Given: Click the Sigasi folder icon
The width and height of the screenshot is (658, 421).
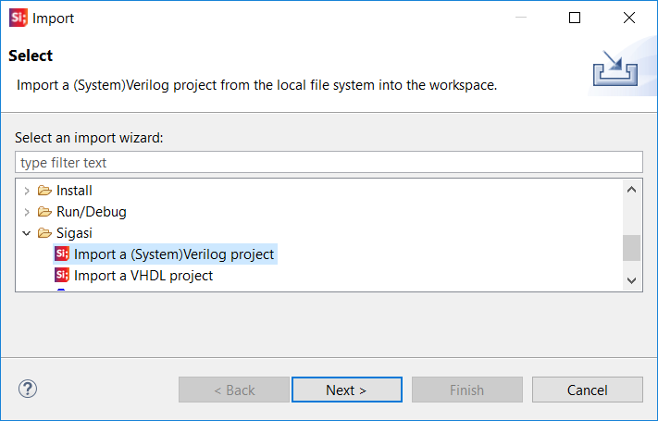Looking at the screenshot, I should coord(44,233).
